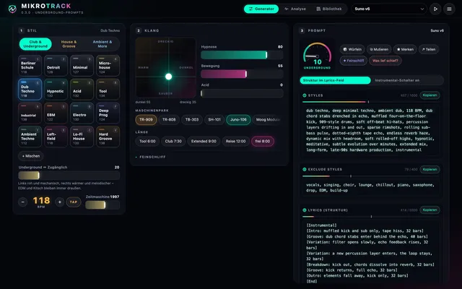This screenshot has height=289, width=462.
Task: Adjust the Acid slider
Action: 242,93
